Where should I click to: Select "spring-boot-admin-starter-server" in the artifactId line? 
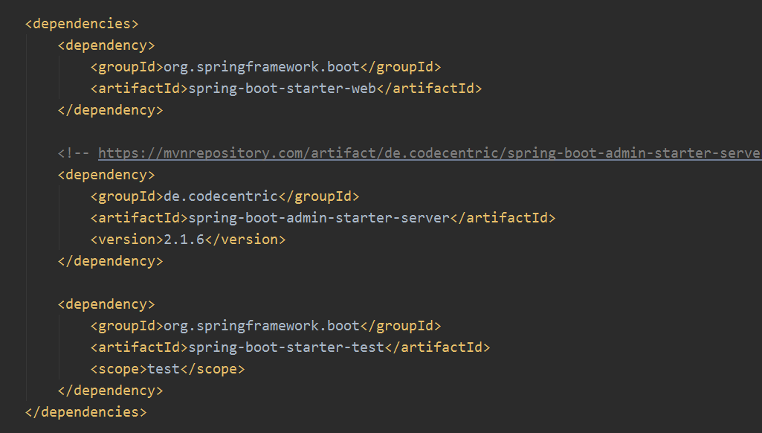point(319,218)
